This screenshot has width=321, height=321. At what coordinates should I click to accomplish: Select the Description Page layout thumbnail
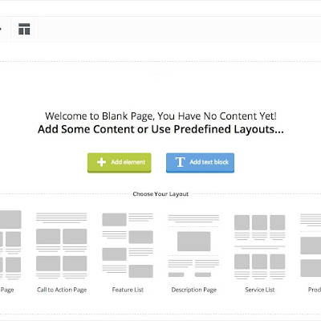pos(193,246)
